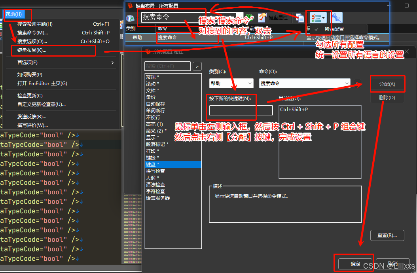Select 滚动 in the category list
This screenshot has height=273, width=417.
pos(173,83)
